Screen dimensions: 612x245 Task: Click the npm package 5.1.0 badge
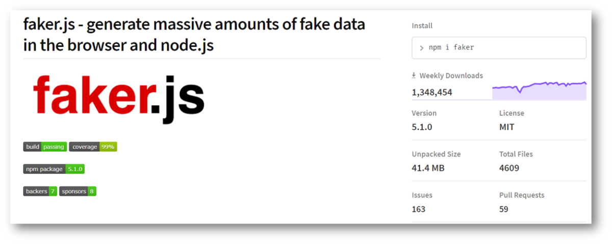54,169
